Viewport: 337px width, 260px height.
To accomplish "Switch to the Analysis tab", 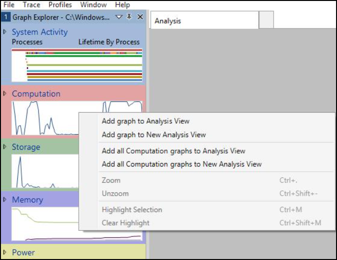I will (x=168, y=21).
